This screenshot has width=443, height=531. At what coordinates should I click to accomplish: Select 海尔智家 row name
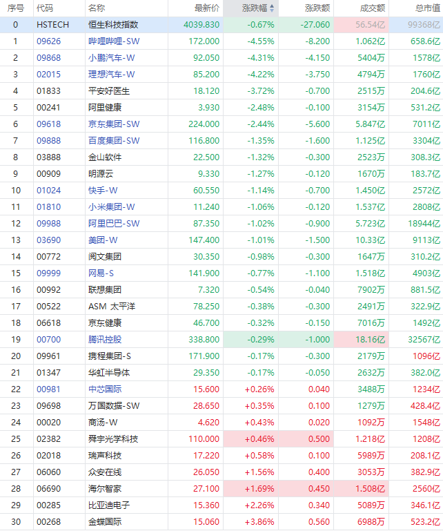click(x=105, y=490)
